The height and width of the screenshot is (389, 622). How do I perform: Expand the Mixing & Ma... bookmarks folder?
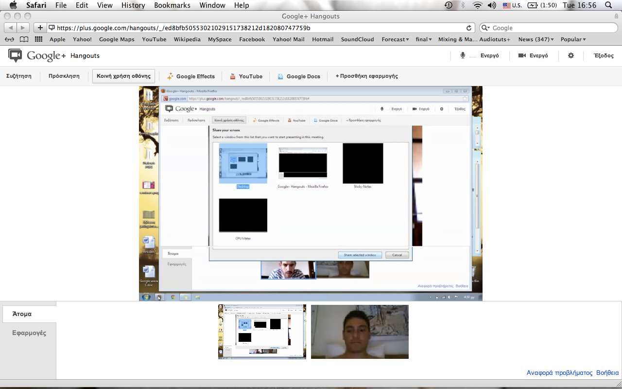point(458,39)
